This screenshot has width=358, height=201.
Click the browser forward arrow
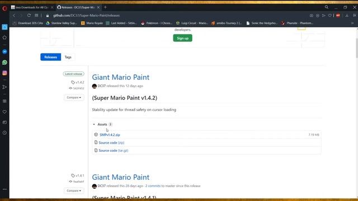coord(21,16)
